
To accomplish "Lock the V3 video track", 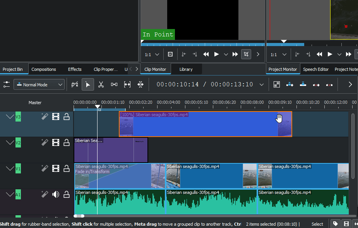I will tap(67, 117).
